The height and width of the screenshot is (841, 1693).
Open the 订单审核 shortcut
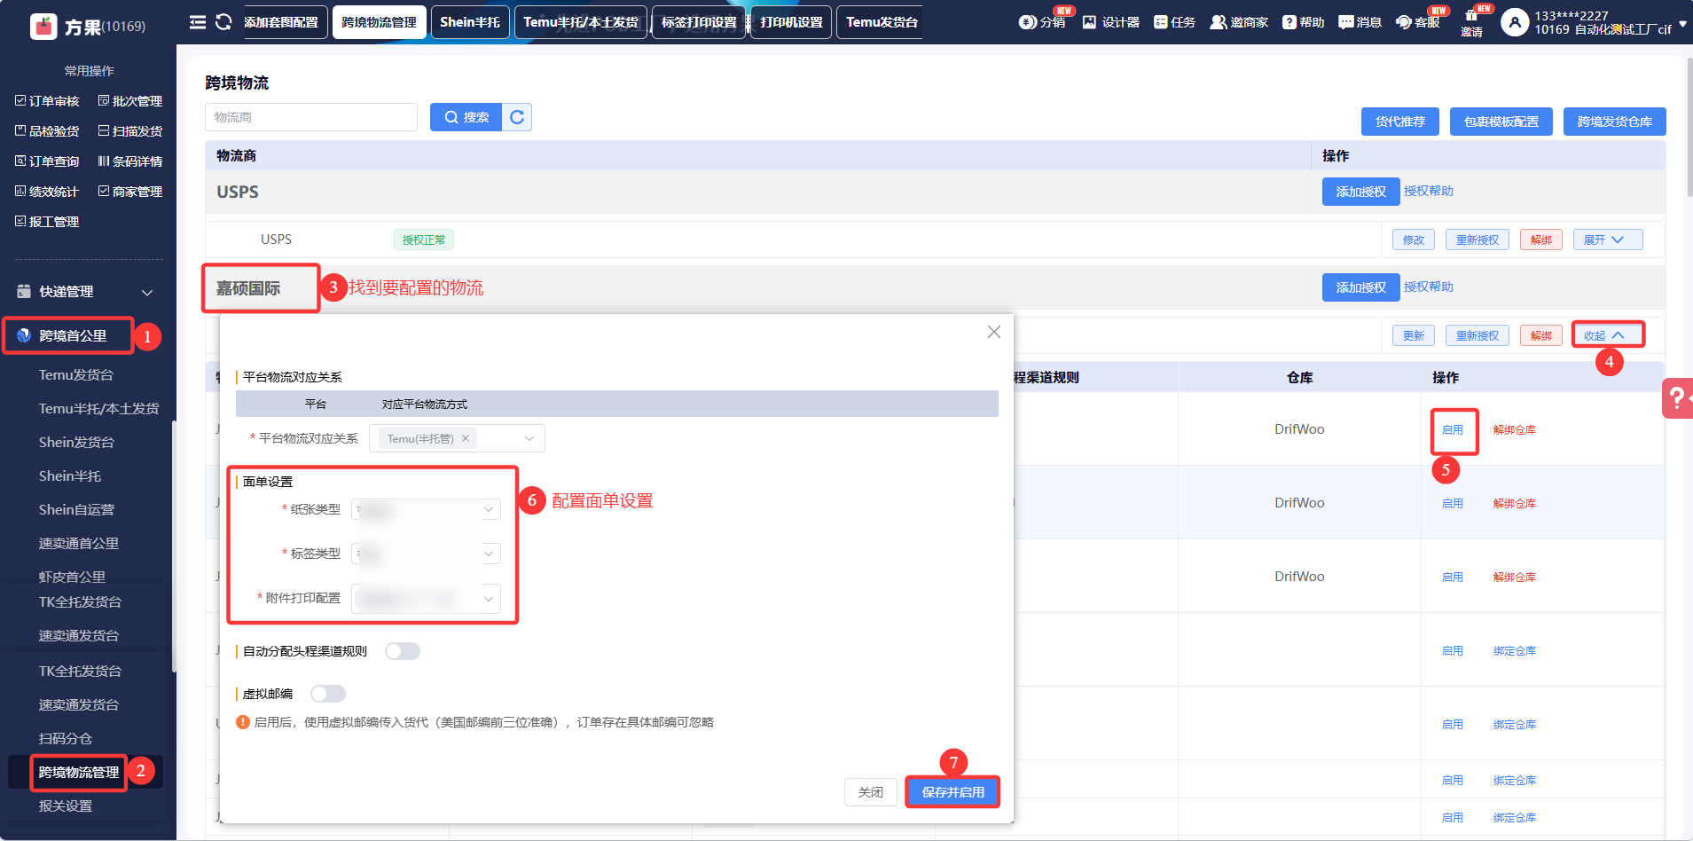tap(47, 101)
